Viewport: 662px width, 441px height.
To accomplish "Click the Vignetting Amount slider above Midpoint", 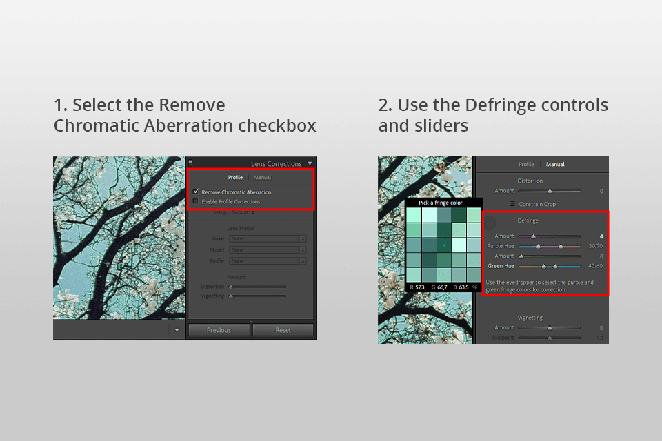I will pyautogui.click(x=550, y=328).
